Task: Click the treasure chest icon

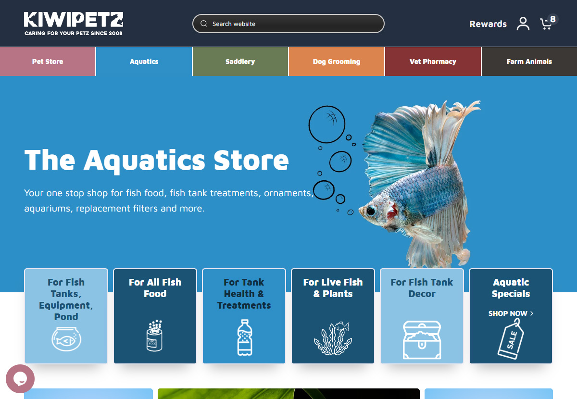Action: click(422, 339)
